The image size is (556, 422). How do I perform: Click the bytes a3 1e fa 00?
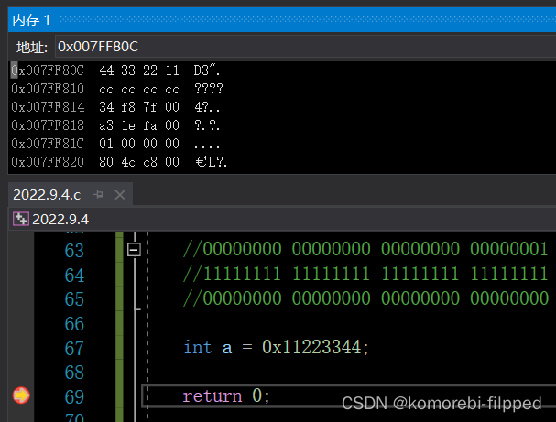[x=139, y=125]
